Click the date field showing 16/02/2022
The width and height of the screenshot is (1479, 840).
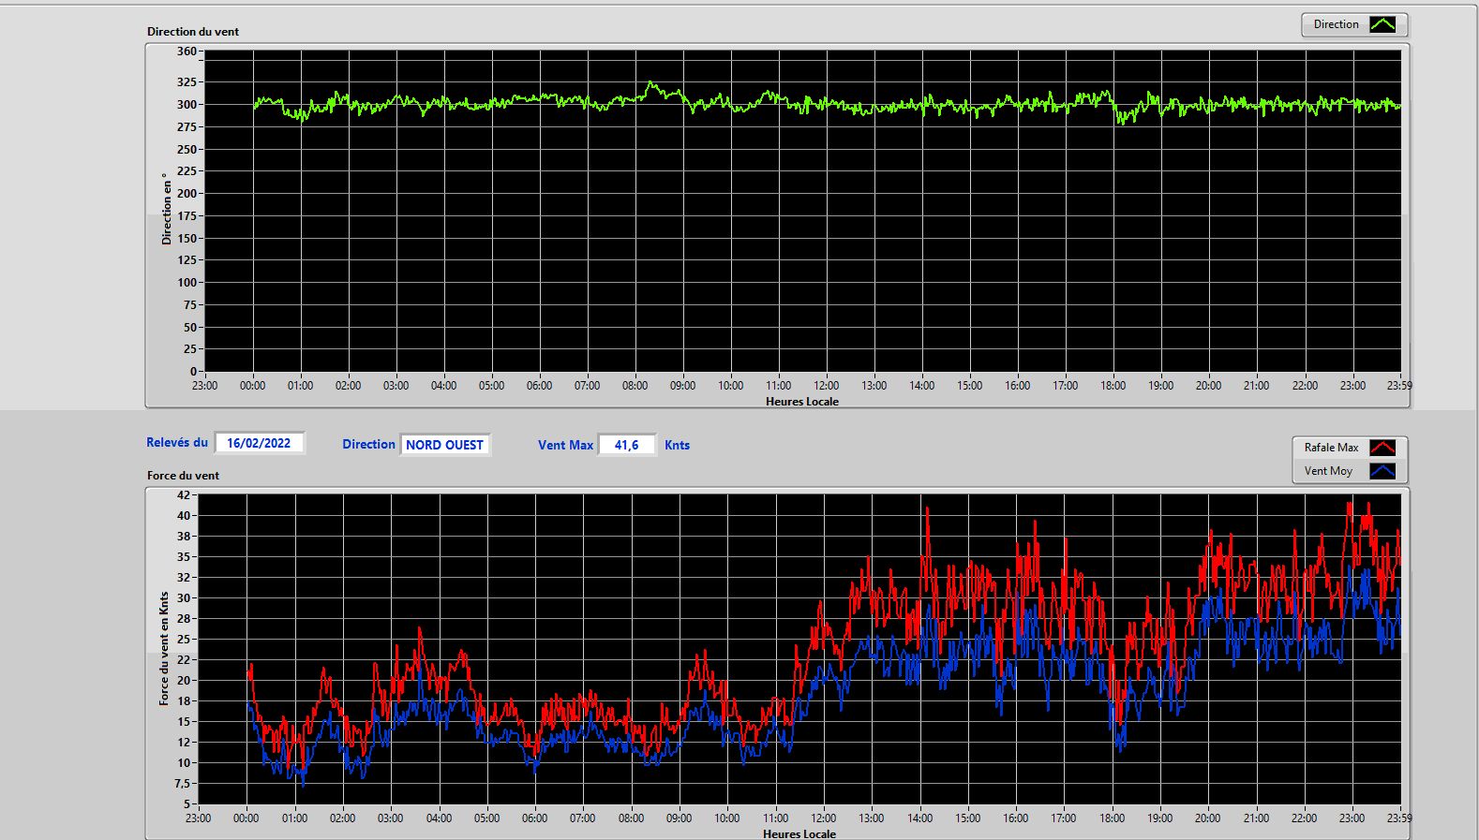(x=259, y=443)
